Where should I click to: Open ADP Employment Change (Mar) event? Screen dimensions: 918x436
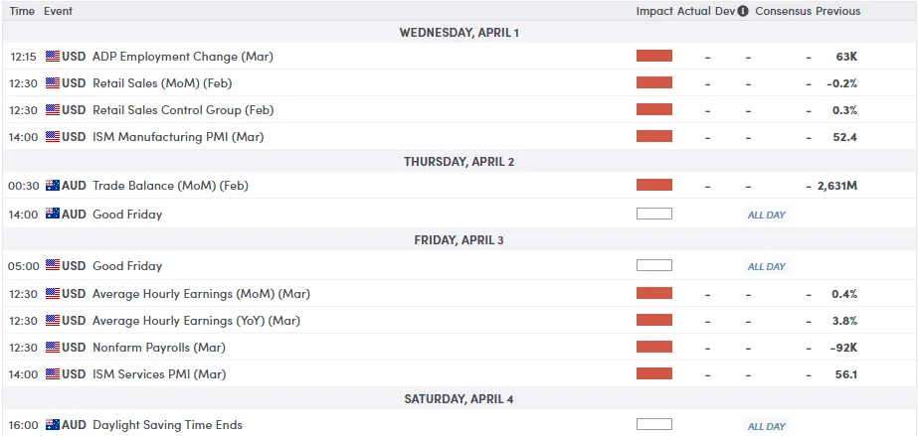[x=182, y=57]
